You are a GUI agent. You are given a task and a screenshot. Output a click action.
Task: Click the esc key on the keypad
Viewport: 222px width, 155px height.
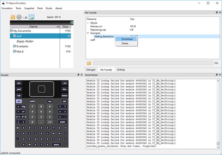19,83
